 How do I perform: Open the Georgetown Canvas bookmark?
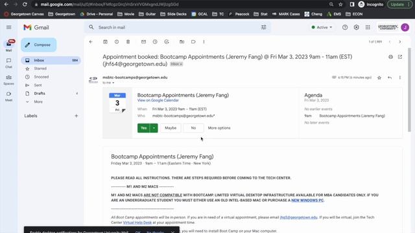pos(24,14)
